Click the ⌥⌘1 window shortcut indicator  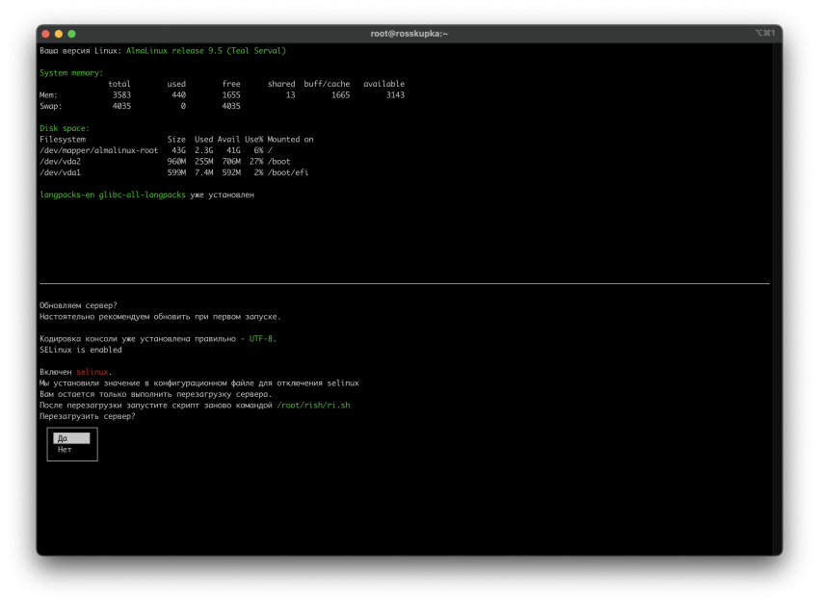(765, 33)
